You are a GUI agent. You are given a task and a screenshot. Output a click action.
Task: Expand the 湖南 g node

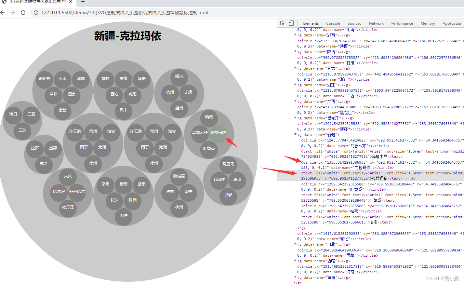point(295,35)
